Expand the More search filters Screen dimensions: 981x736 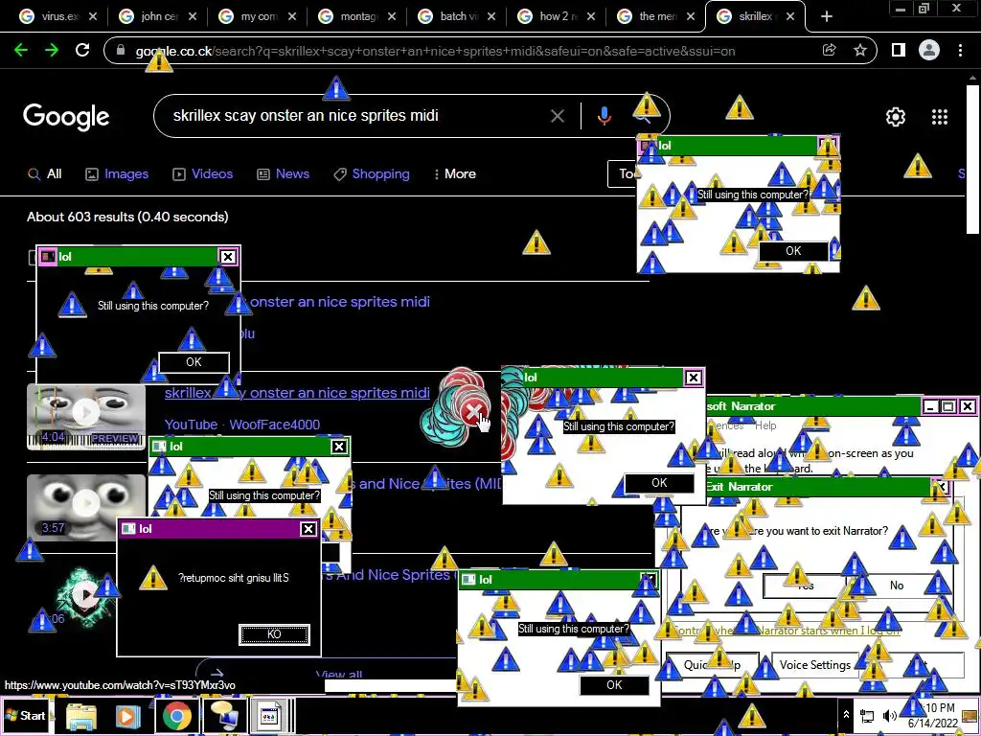point(455,174)
